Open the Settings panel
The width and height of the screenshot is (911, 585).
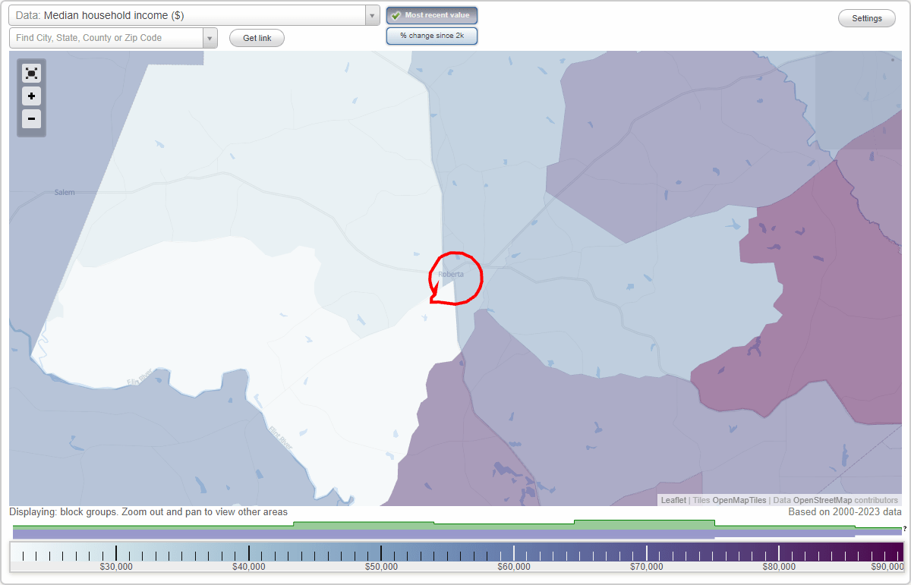tap(866, 17)
